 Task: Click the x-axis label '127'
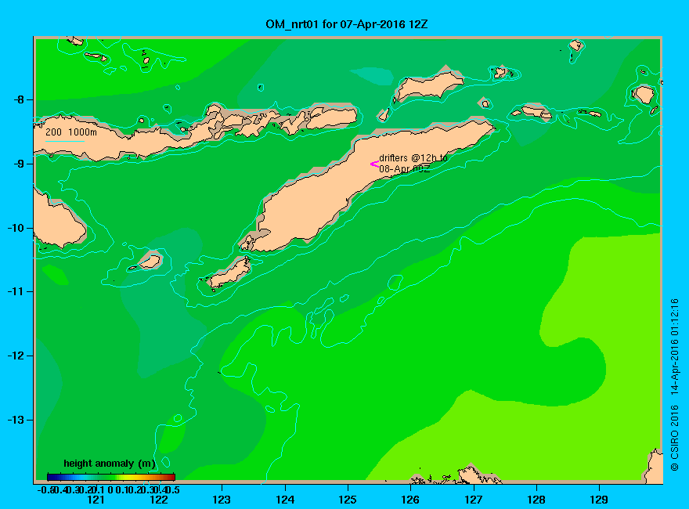(x=473, y=500)
